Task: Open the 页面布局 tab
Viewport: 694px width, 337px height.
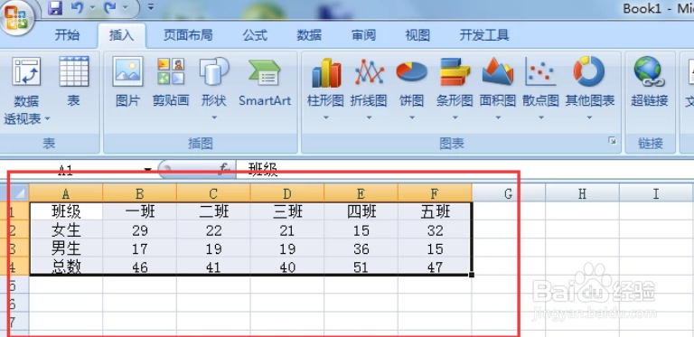Action: coord(188,35)
